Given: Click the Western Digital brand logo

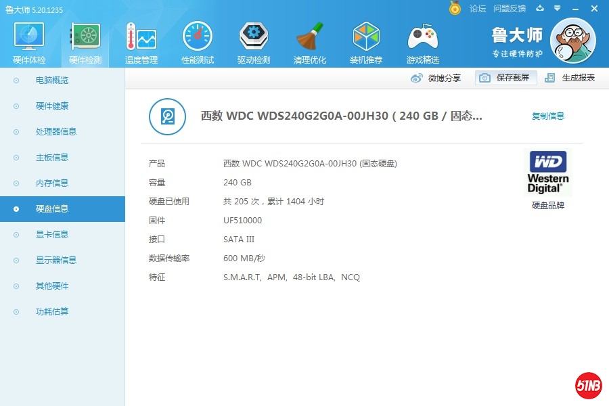Looking at the screenshot, I should (547, 173).
